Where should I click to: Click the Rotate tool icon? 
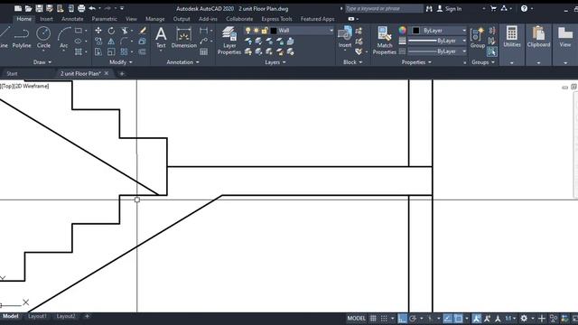[x=111, y=31]
